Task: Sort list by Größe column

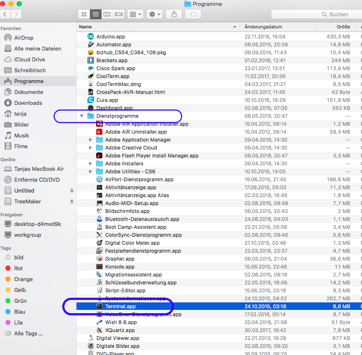Action: [x=335, y=27]
